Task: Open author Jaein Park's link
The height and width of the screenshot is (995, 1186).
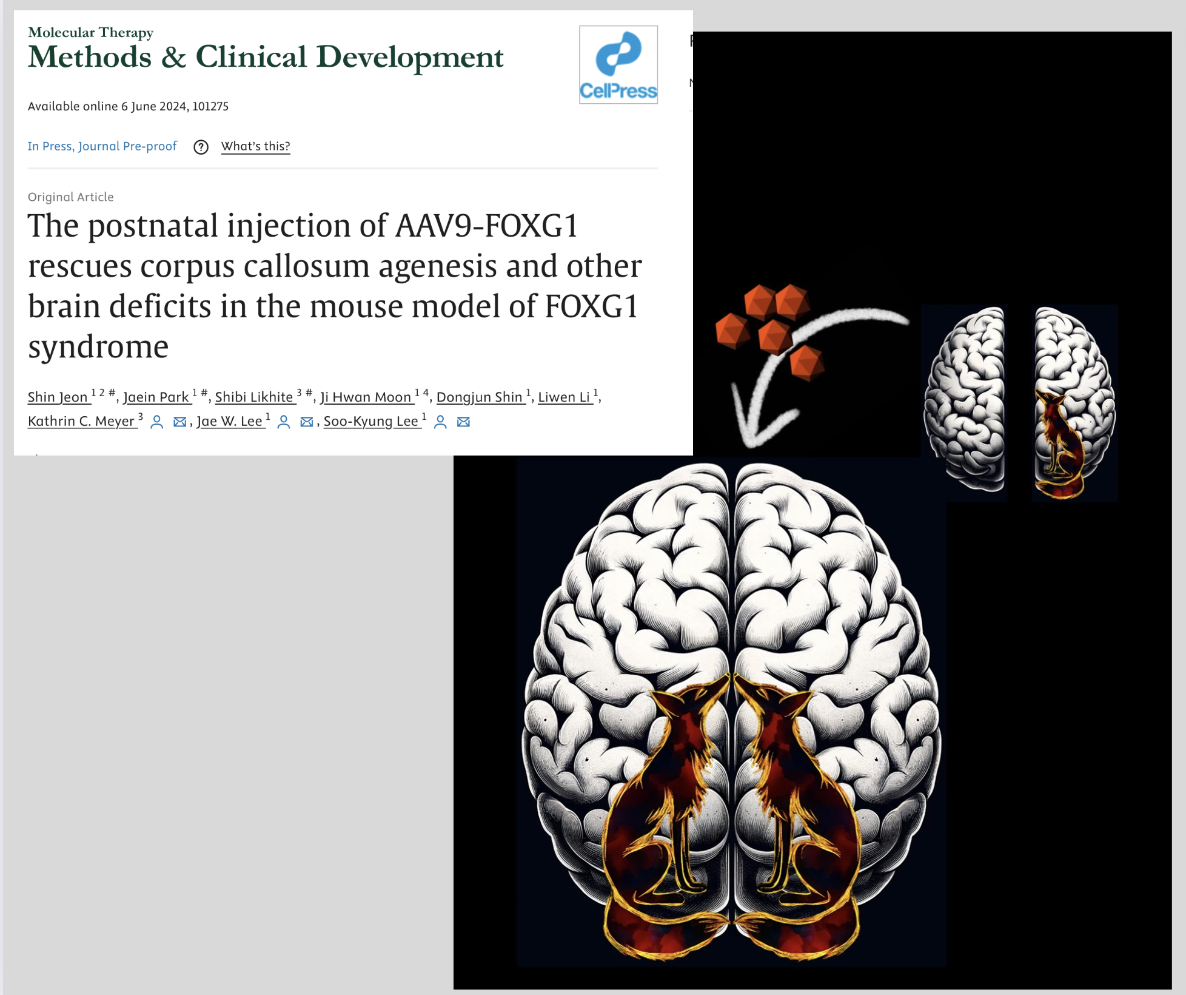Action: (x=156, y=397)
